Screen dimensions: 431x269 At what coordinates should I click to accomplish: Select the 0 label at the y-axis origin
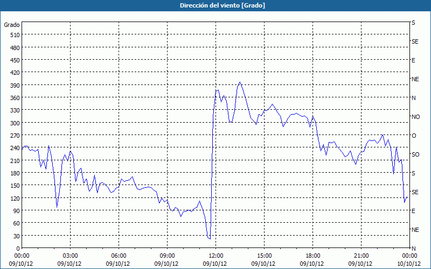pyautogui.click(x=18, y=249)
